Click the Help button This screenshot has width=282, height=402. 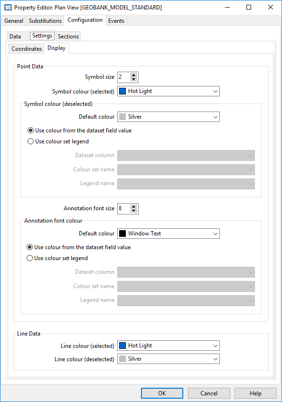[x=255, y=393]
